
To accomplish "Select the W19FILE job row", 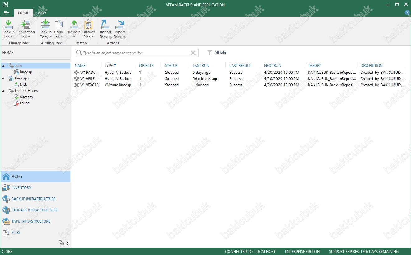I will pyautogui.click(x=239, y=79).
